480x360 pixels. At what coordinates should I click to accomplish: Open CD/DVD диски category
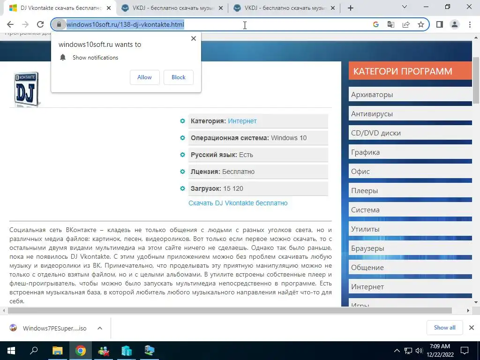pyautogui.click(x=410, y=133)
